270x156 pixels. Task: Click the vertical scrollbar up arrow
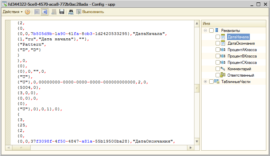(x=197, y=23)
